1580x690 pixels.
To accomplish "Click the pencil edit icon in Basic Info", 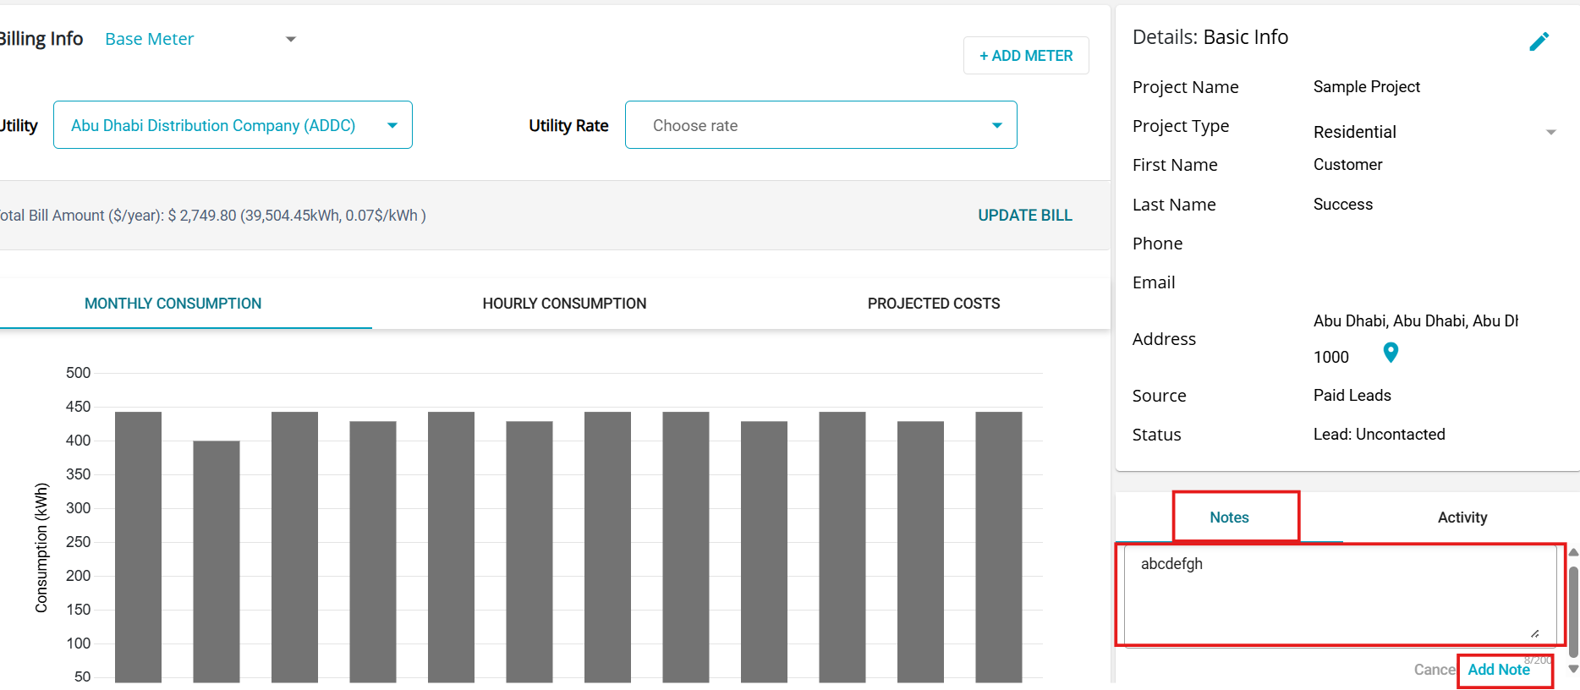I will tap(1539, 41).
